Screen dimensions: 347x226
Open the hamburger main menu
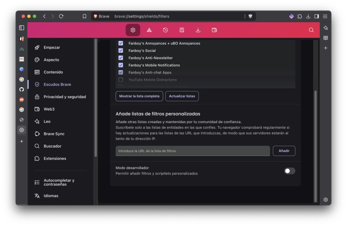[x=325, y=16]
